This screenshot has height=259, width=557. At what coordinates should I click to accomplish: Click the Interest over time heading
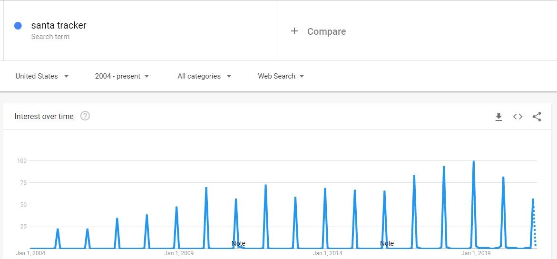pos(44,116)
